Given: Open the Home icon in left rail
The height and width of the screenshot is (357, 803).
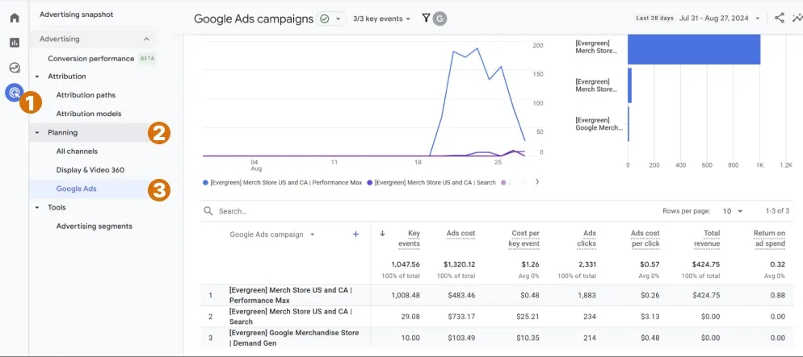Looking at the screenshot, I should point(15,18).
